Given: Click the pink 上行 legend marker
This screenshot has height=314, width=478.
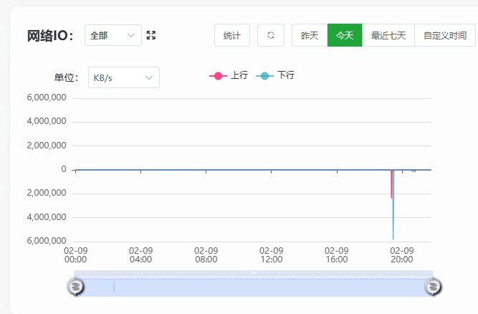Looking at the screenshot, I should pos(217,75).
